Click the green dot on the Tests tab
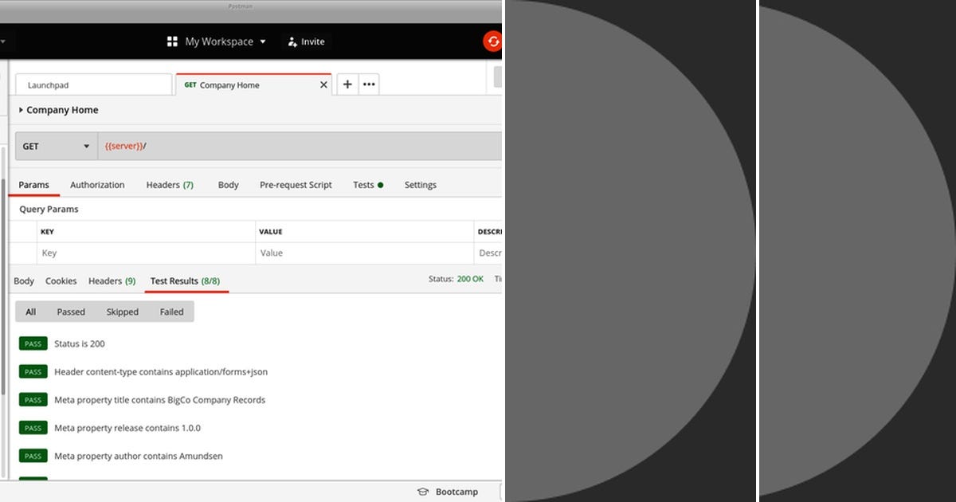 [x=381, y=184]
